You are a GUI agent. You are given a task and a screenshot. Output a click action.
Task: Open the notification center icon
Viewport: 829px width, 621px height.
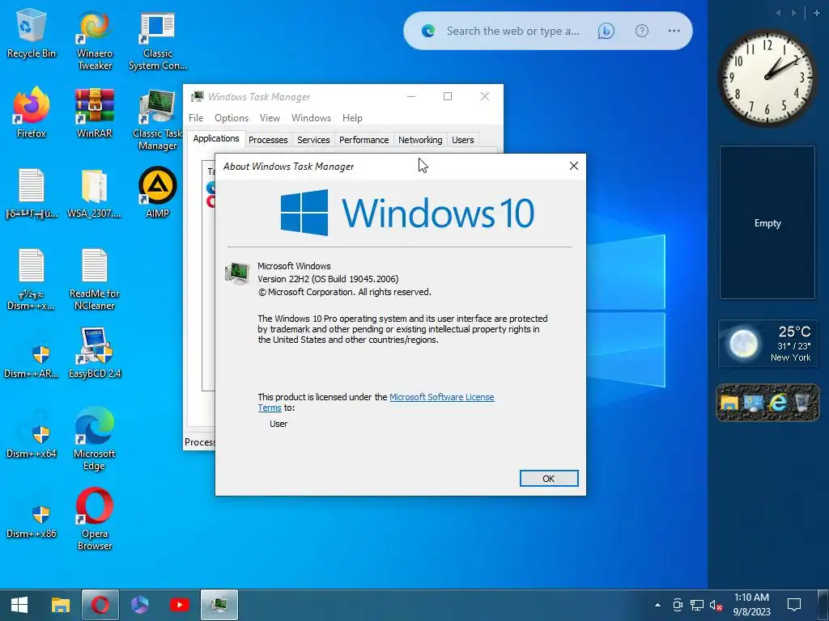(x=794, y=605)
